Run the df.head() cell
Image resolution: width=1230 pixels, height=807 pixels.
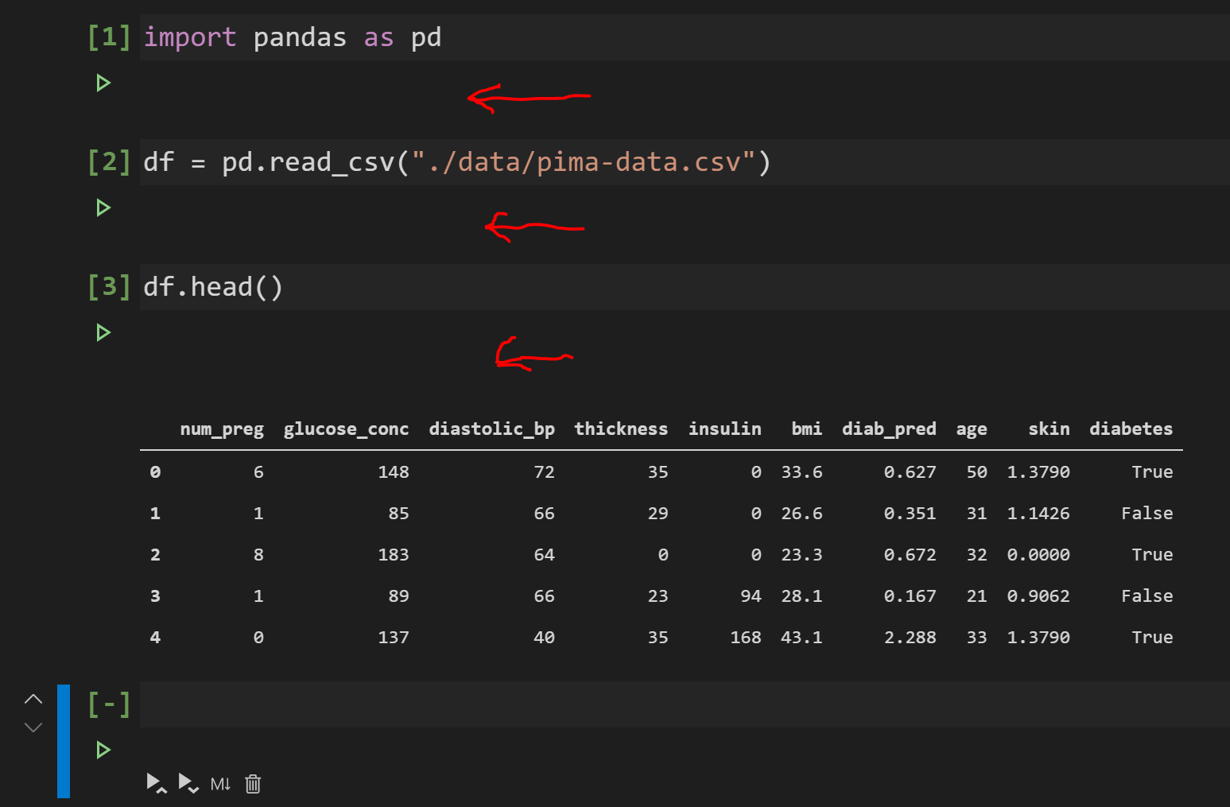[103, 332]
